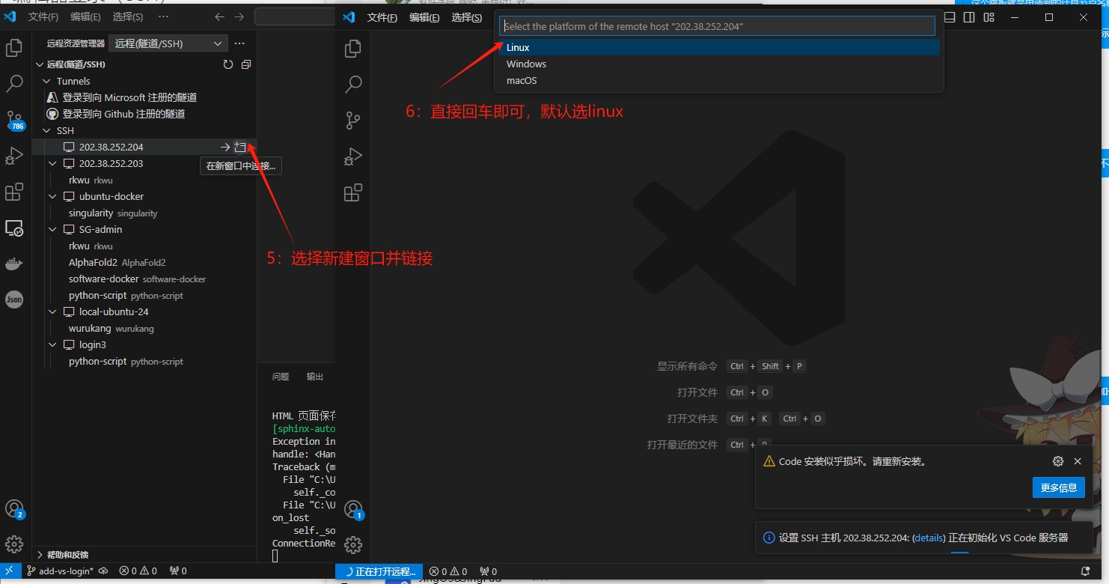Open Explorer in the right VS Code window

[x=353, y=49]
